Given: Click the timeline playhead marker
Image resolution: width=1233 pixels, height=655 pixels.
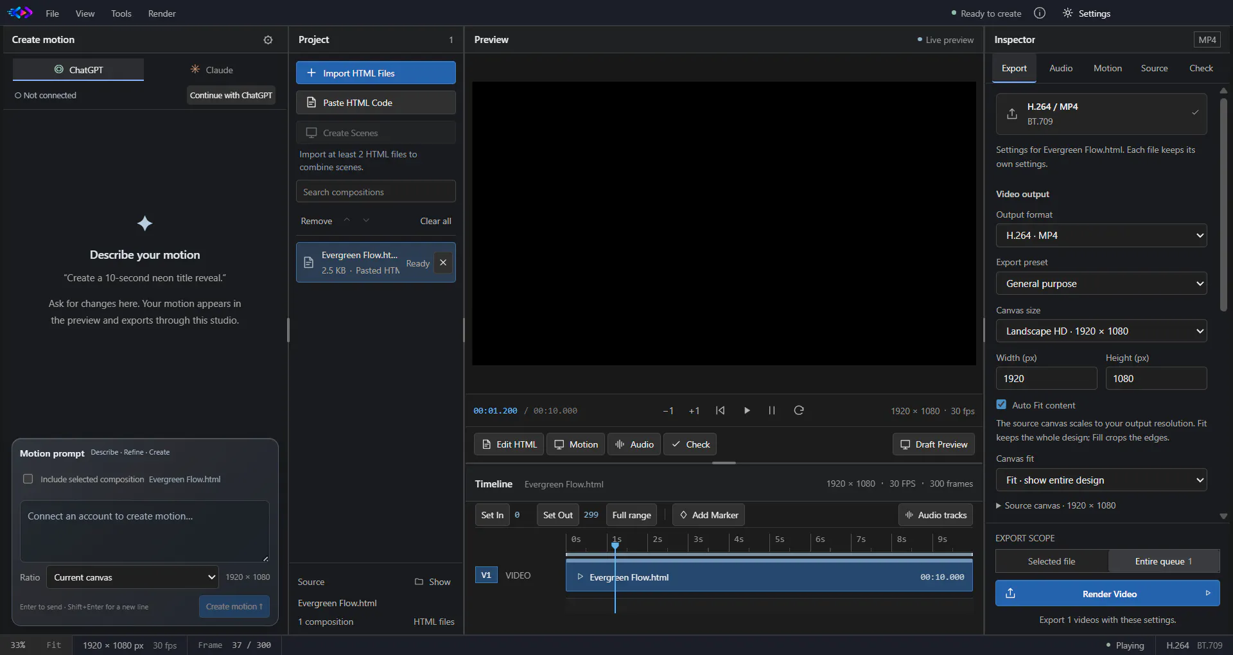Looking at the screenshot, I should pyautogui.click(x=615, y=546).
